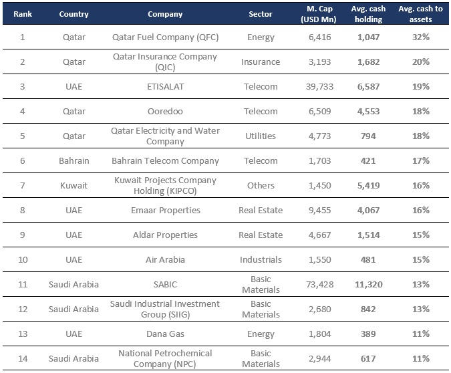Click the ETISALAT company cell
Viewport: 451px width, 373px height.
tap(165, 86)
